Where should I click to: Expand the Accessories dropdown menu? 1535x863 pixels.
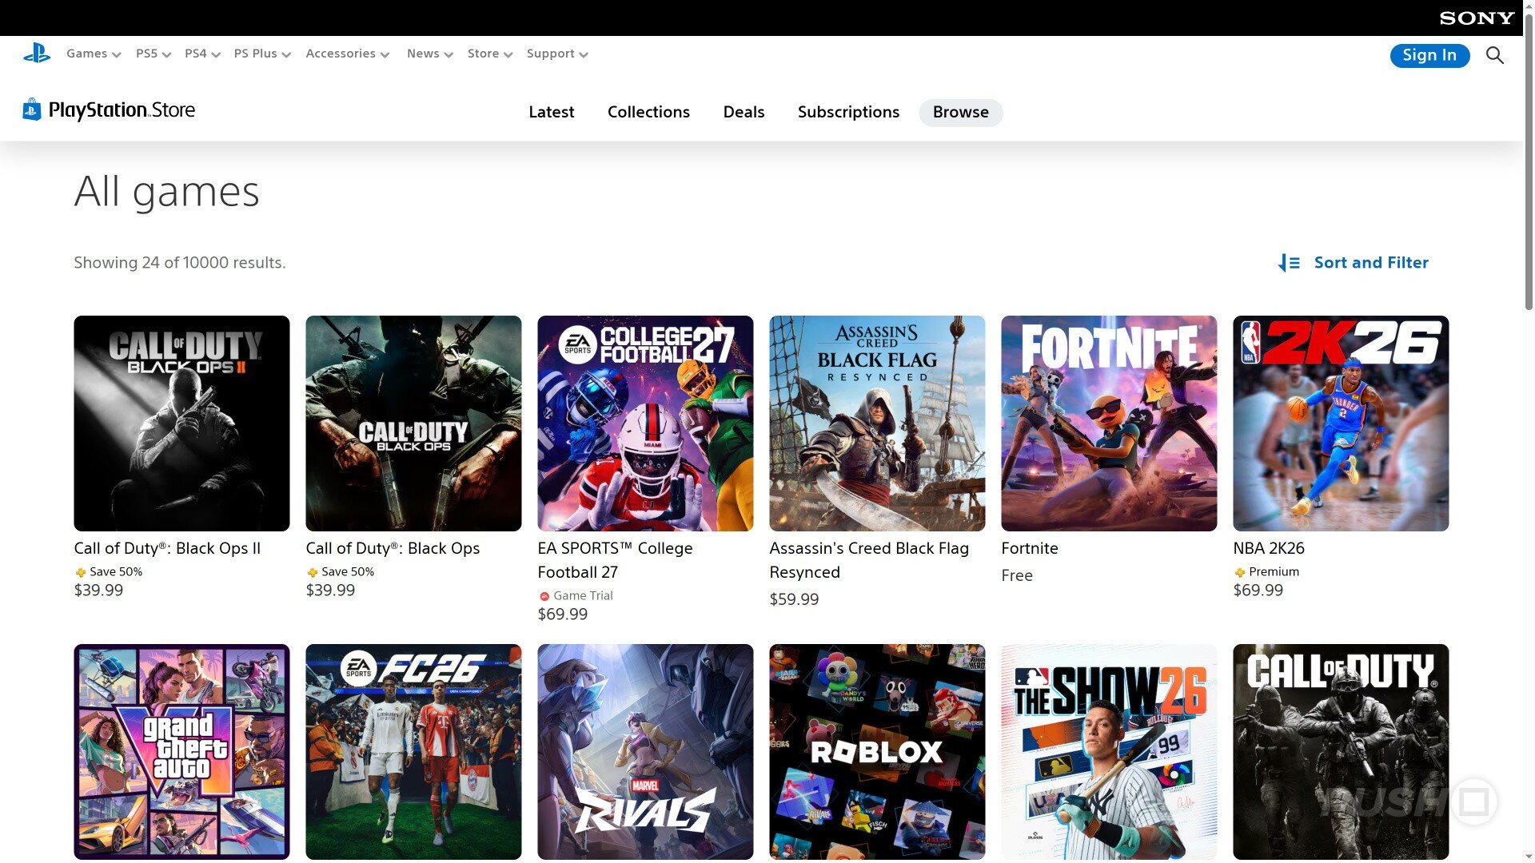(348, 54)
